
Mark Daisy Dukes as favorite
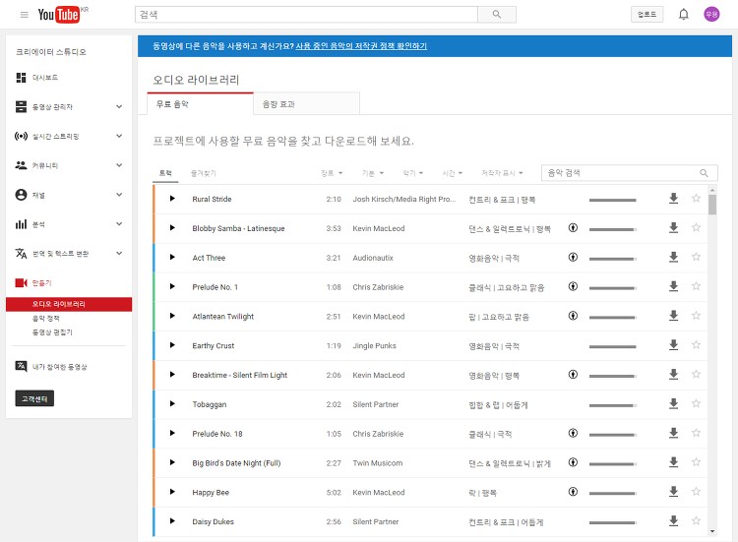(x=696, y=520)
